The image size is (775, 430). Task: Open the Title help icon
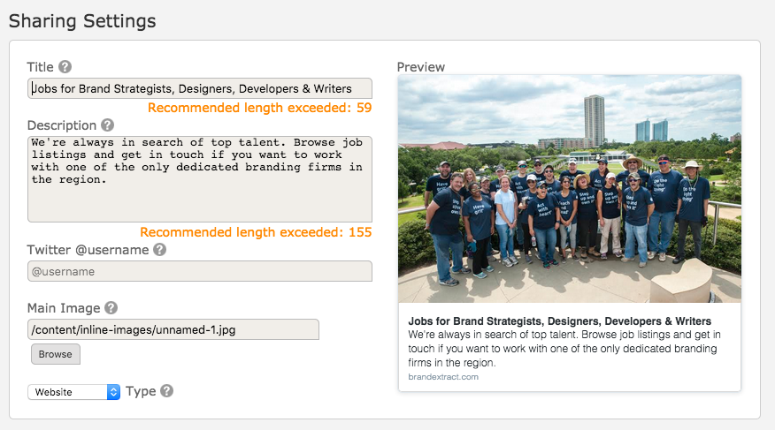pyautogui.click(x=65, y=66)
